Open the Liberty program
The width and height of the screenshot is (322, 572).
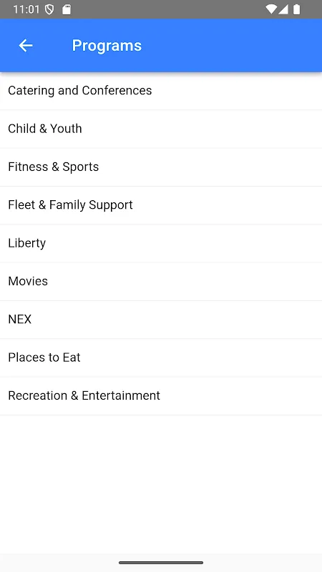click(161, 243)
